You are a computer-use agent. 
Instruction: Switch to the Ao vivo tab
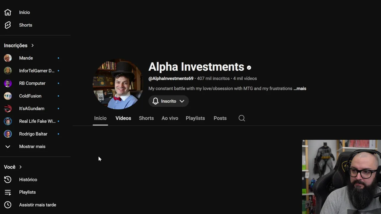coord(170,118)
